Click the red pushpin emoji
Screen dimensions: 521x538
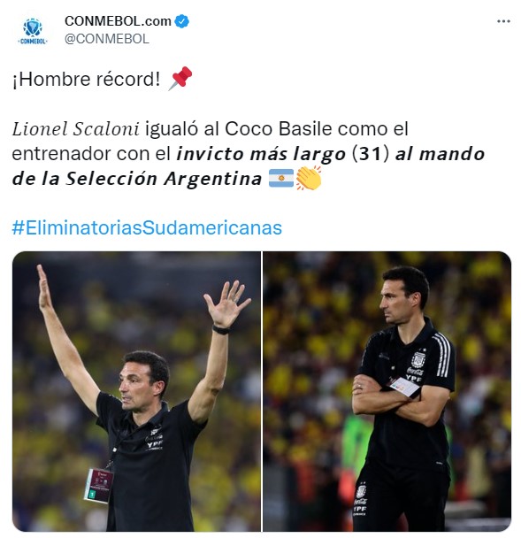pos(180,78)
